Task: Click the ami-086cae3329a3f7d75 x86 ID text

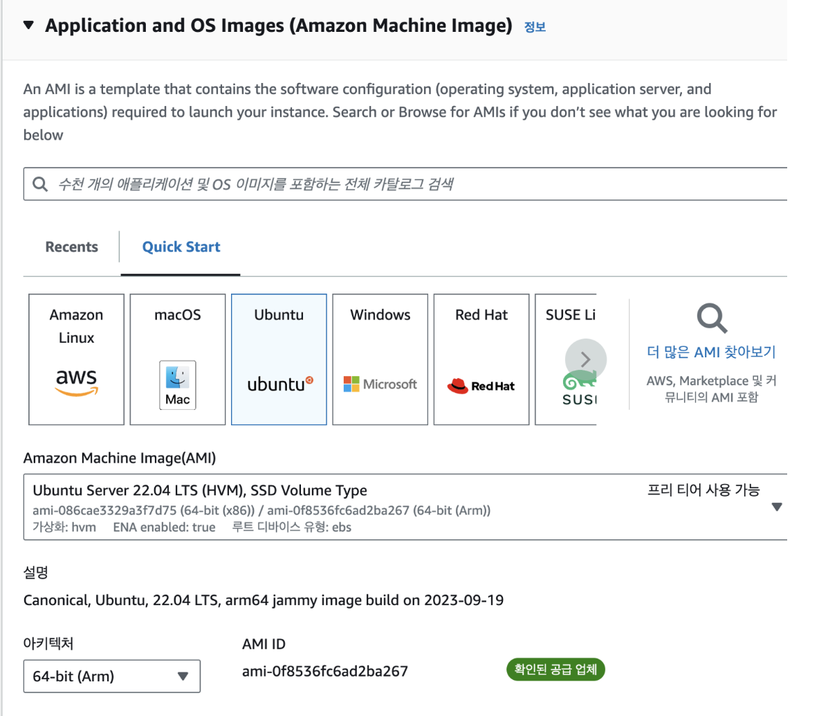Action: (144, 510)
